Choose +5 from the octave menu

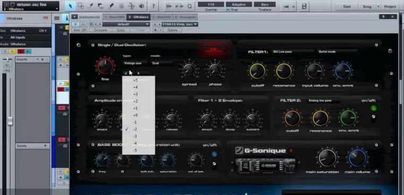[x=139, y=80]
